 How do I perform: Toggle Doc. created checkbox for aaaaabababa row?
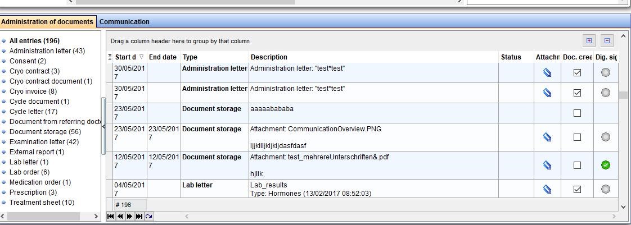pyautogui.click(x=577, y=113)
